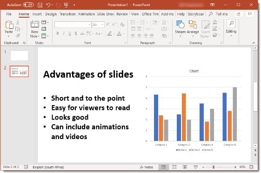Click the Copy icon
Screen dimensions: 261x173
[18, 29]
